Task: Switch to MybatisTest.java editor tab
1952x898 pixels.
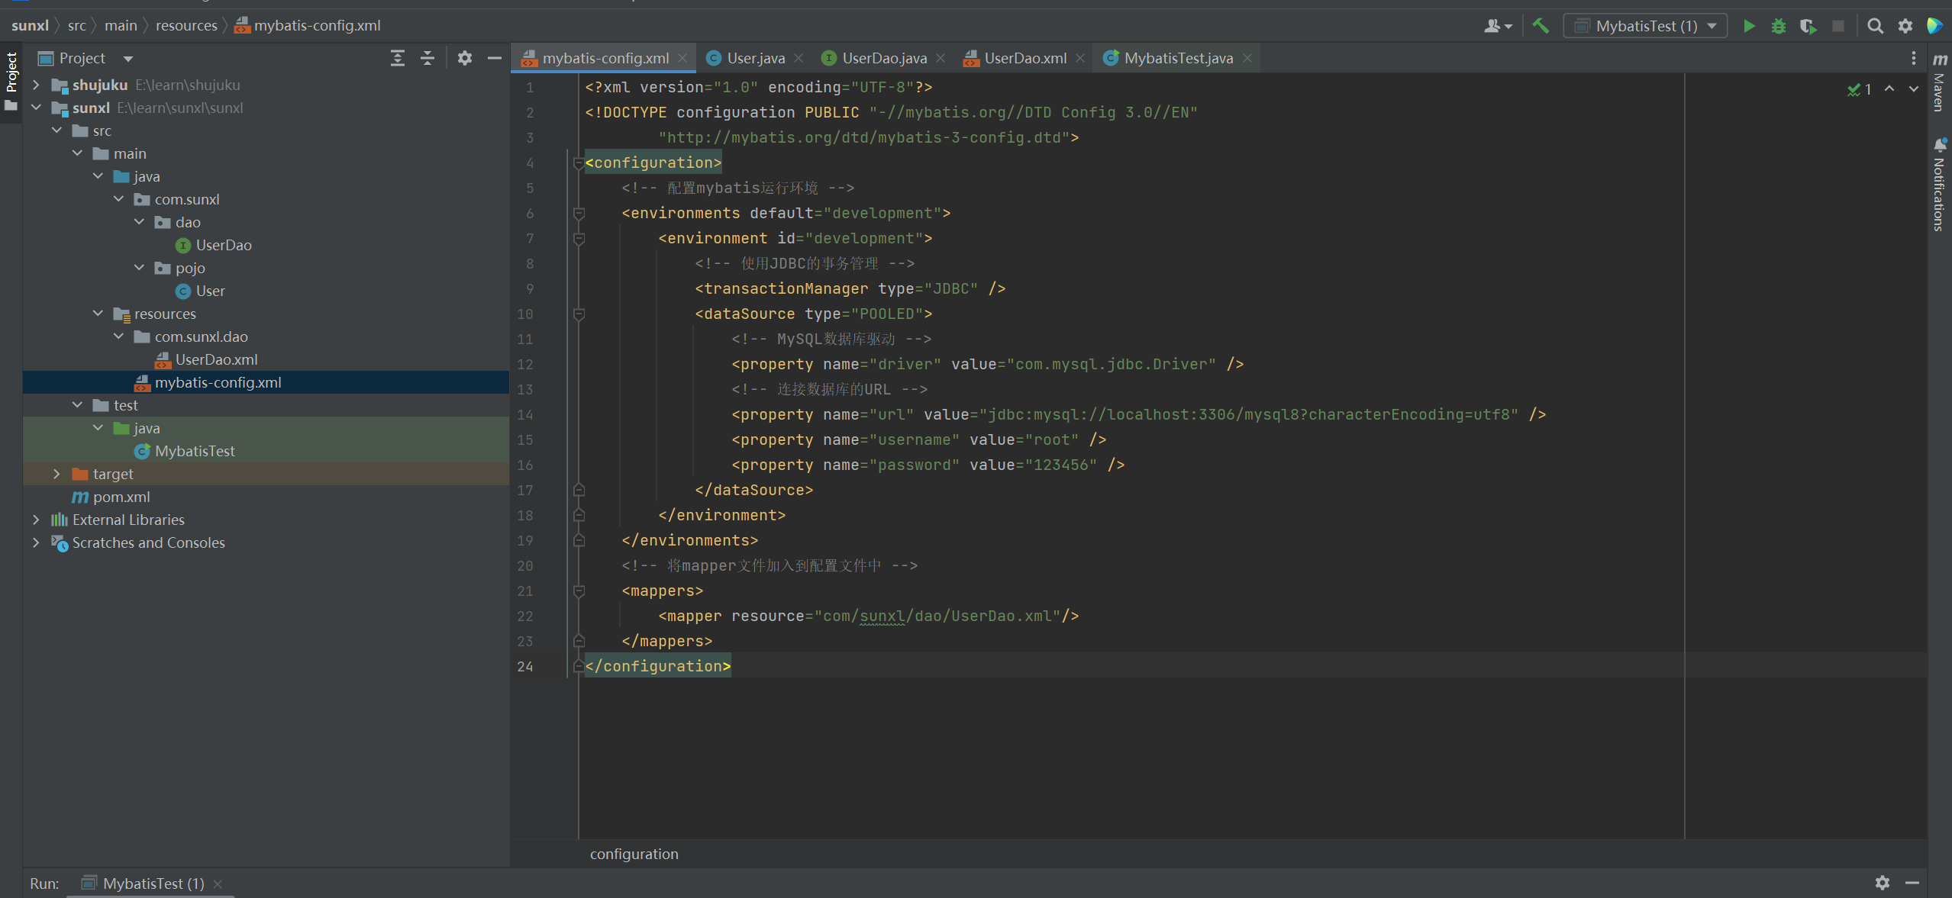Action: [1177, 58]
